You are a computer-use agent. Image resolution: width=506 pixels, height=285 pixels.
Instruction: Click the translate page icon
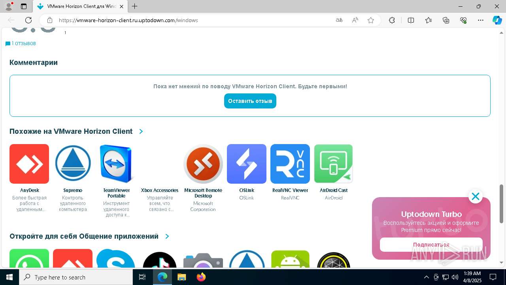pyautogui.click(x=339, y=20)
